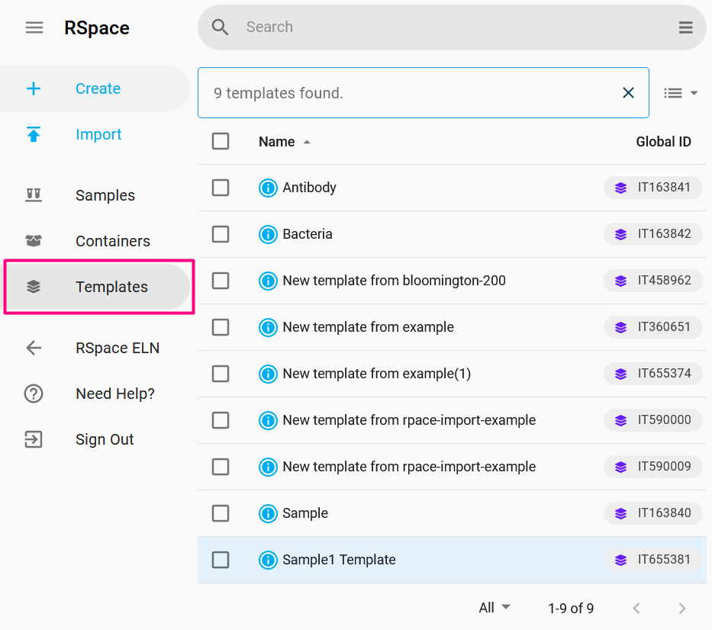Click info icon for Sample1 Template
712x630 pixels.
268,560
